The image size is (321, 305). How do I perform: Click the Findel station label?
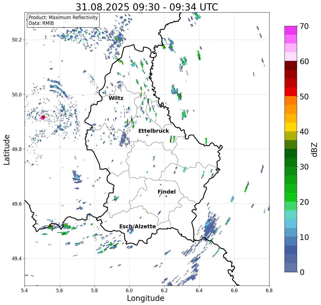pos(167,192)
